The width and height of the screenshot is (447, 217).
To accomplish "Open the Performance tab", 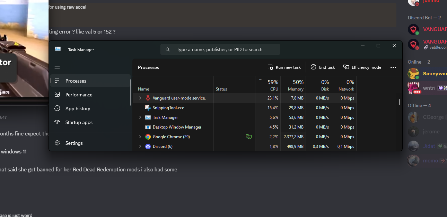I will 79,95.
